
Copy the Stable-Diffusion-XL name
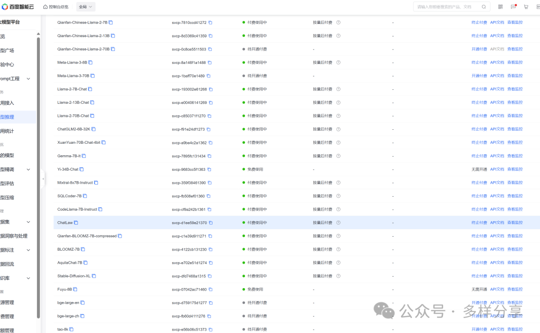click(x=94, y=276)
